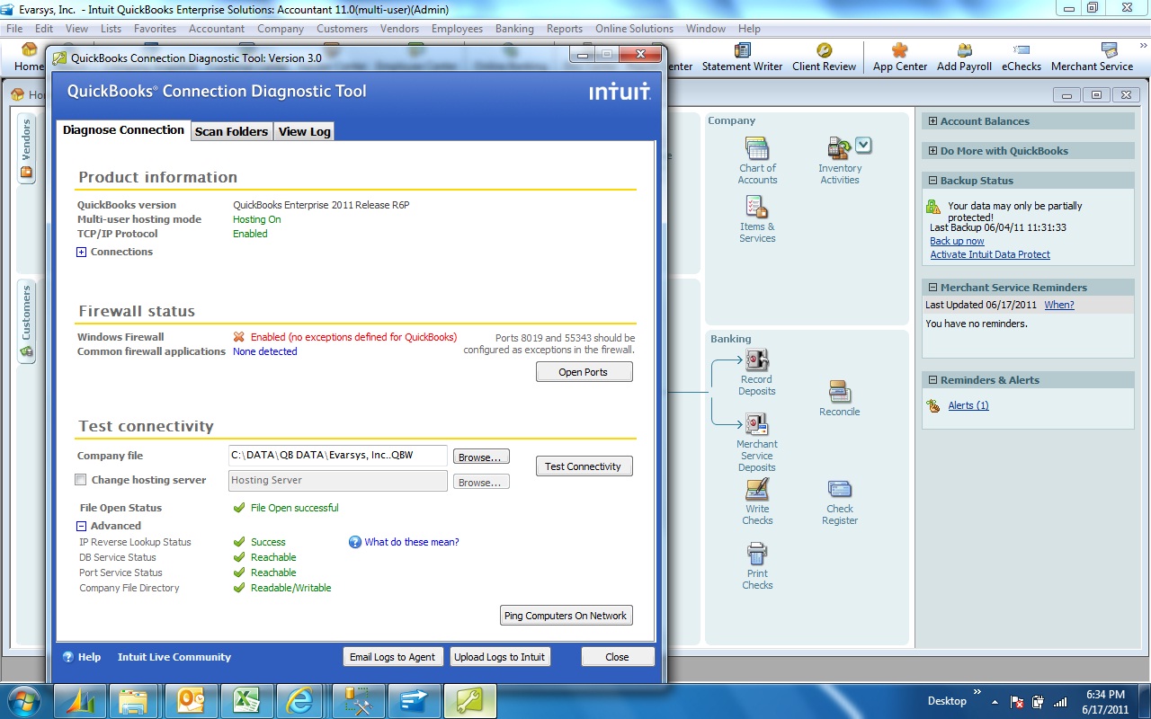
Task: Switch to the Scan Folders tab
Action: pos(232,131)
